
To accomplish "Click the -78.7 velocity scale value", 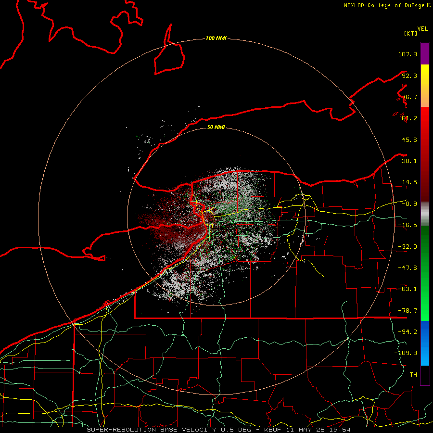I will click(408, 311).
